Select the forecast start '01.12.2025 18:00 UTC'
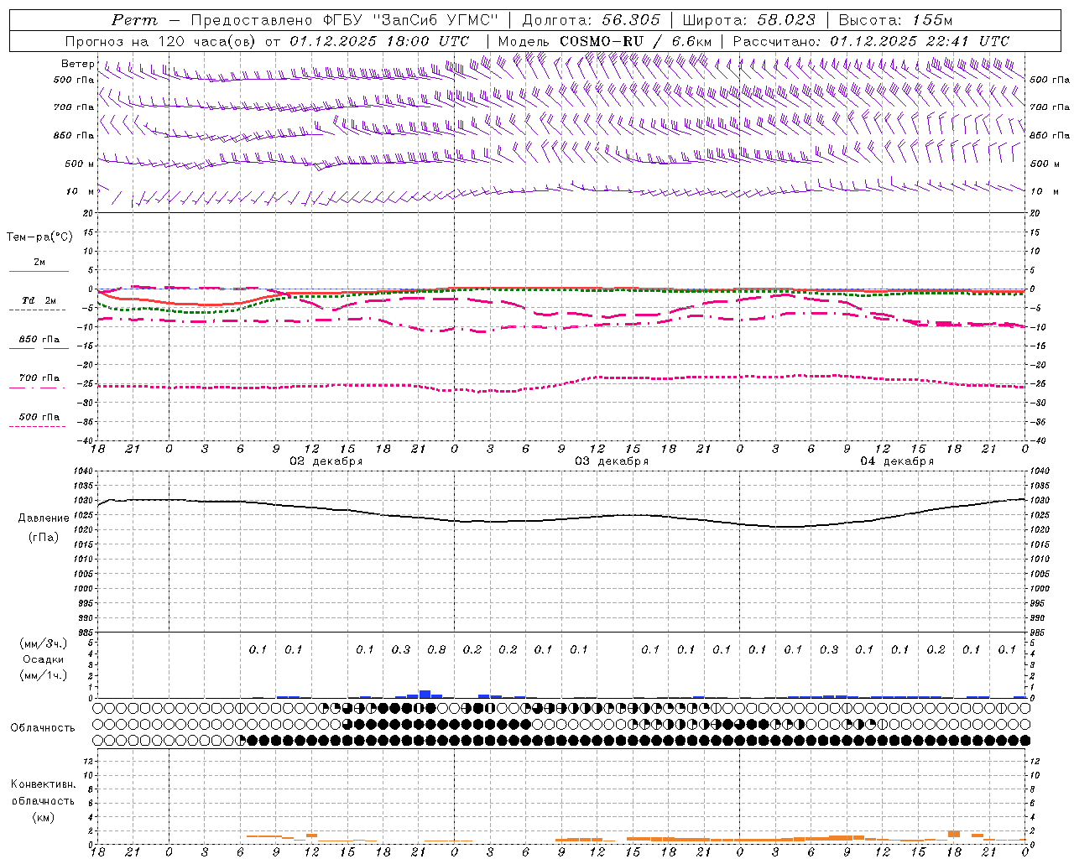Screen dimensions: 1074x859 (x=380, y=41)
